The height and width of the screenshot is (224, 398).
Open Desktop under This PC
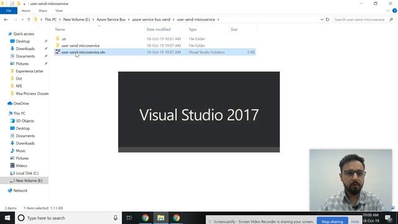[23, 128]
